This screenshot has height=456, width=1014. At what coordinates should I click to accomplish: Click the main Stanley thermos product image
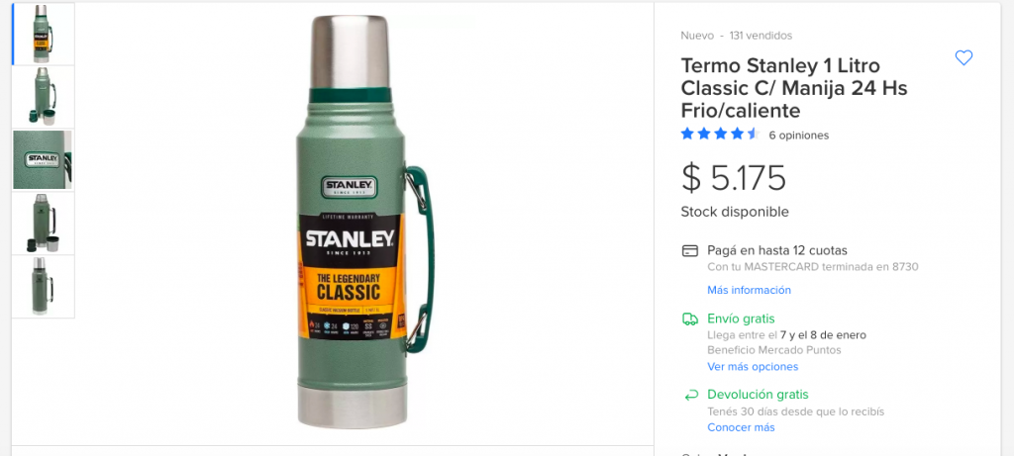364,222
